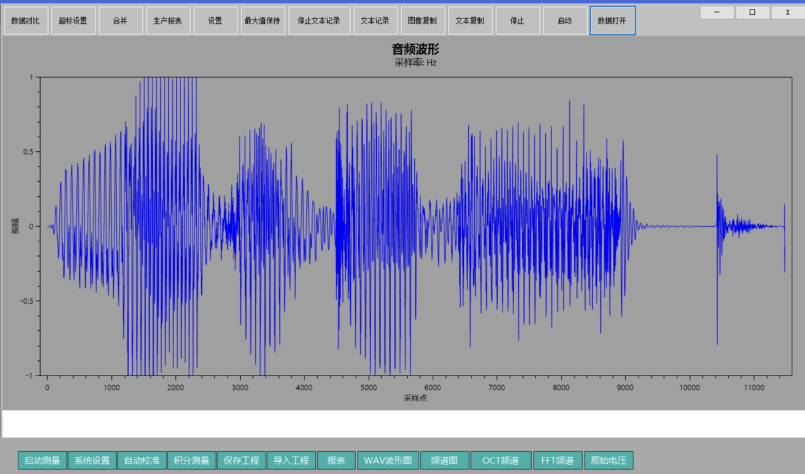This screenshot has height=474, width=805.
Task: Stop acquisition with 停止 button
Action: pos(517,21)
